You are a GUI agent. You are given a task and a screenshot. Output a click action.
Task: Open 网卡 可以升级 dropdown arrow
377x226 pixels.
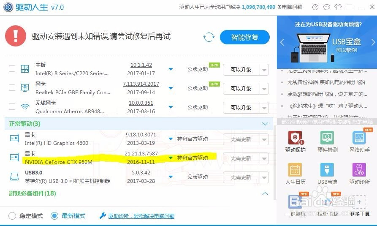(264, 89)
